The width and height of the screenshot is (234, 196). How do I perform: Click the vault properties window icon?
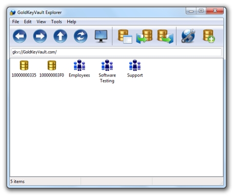click(x=125, y=36)
